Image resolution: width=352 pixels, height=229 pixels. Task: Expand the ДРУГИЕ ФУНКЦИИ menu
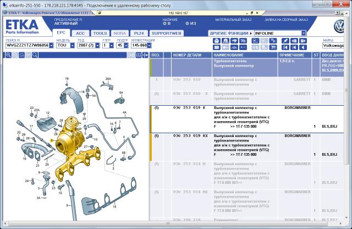231,33
